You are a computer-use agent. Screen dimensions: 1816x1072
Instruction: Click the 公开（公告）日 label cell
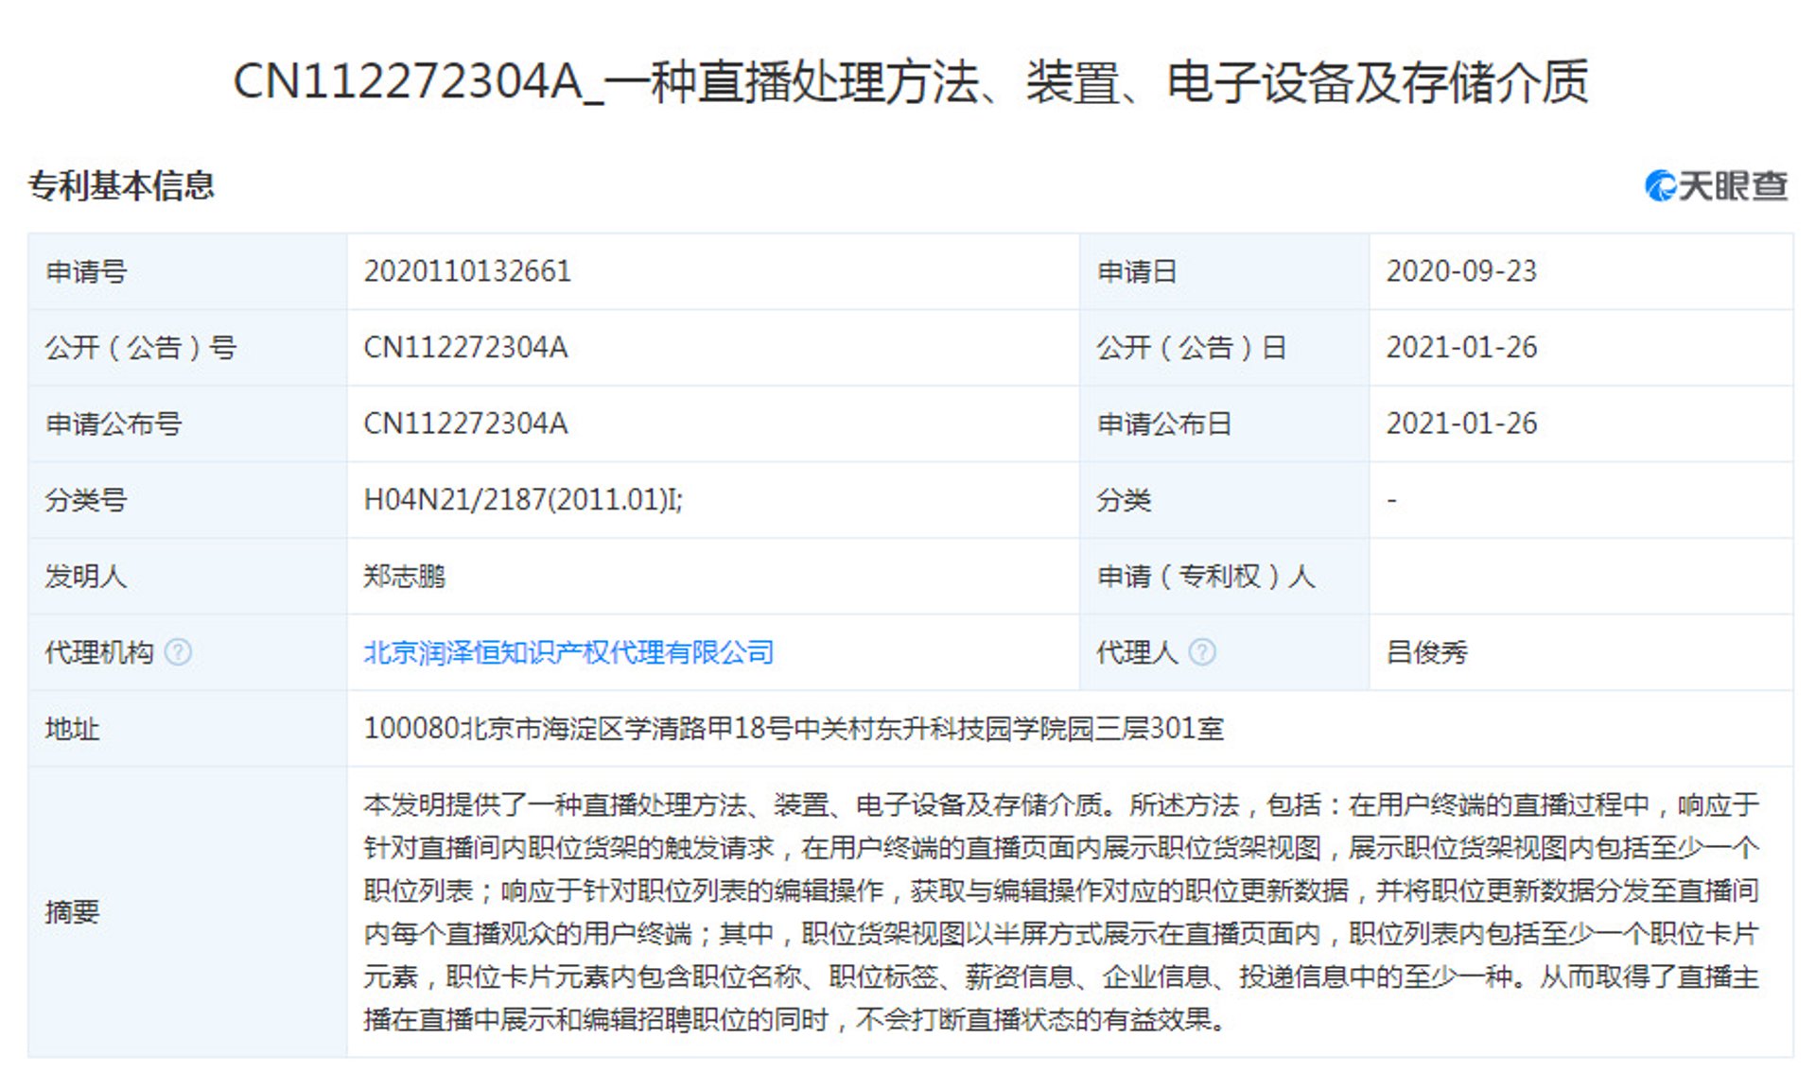[x=1224, y=348]
